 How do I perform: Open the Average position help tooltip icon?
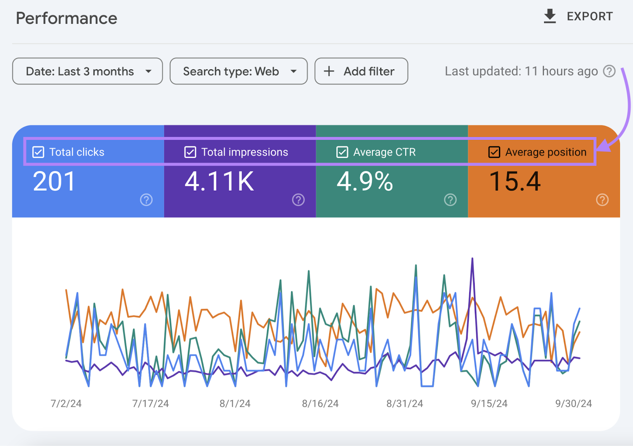(x=602, y=200)
